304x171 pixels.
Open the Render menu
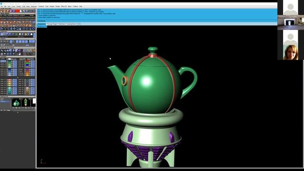[x=58, y=6]
